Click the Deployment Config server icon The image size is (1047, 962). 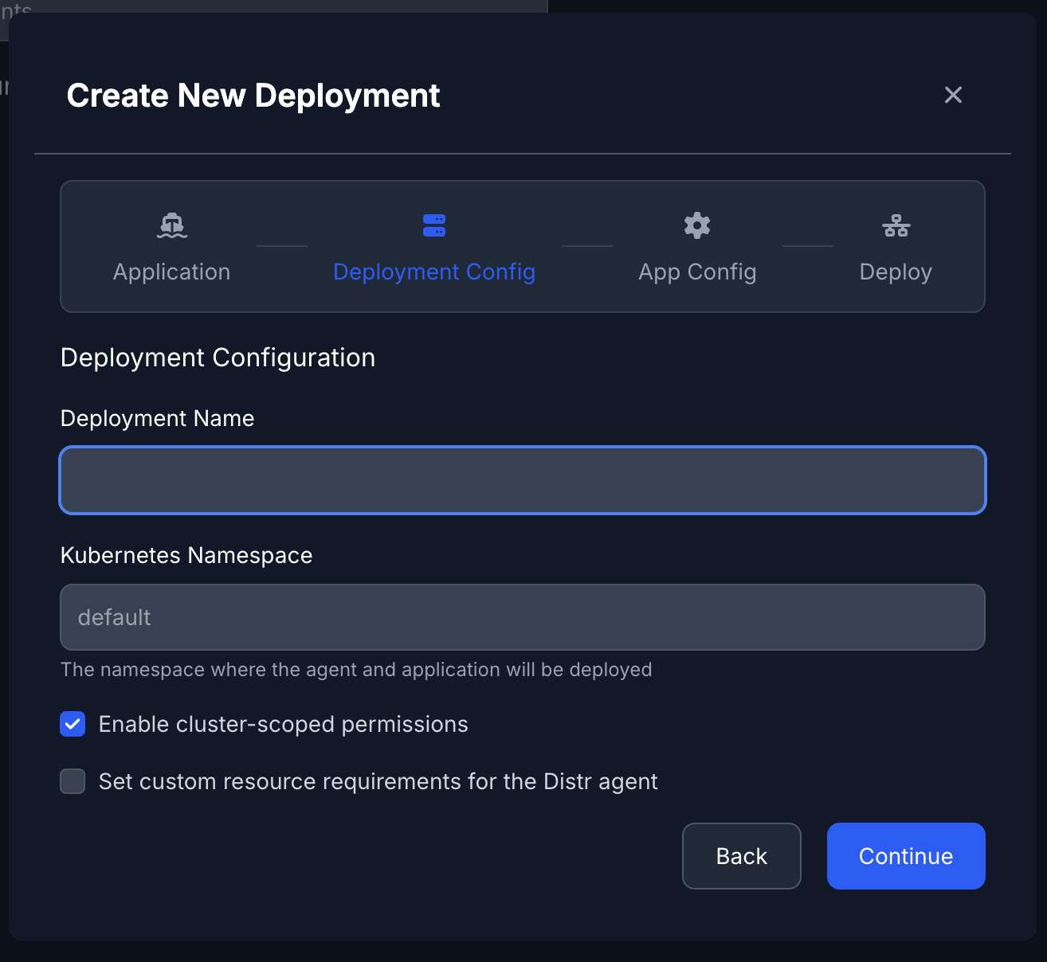tap(434, 225)
